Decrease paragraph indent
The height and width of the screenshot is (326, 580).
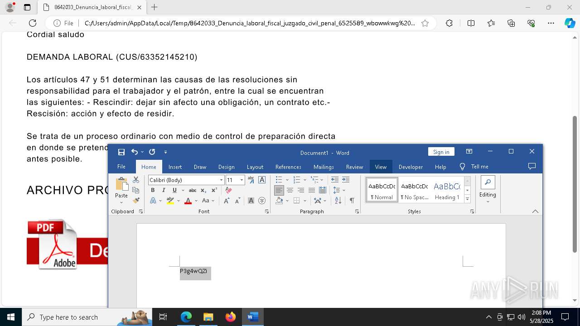point(335,180)
